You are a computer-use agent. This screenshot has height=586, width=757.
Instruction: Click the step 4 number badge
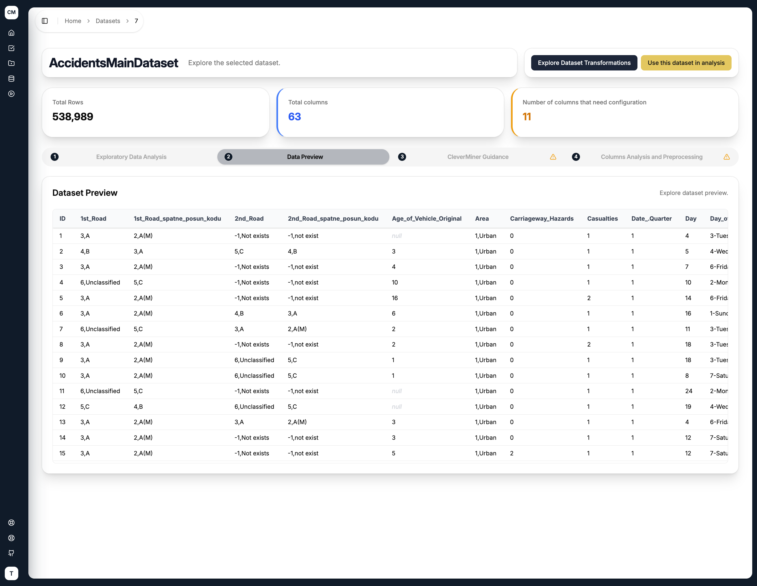click(576, 157)
